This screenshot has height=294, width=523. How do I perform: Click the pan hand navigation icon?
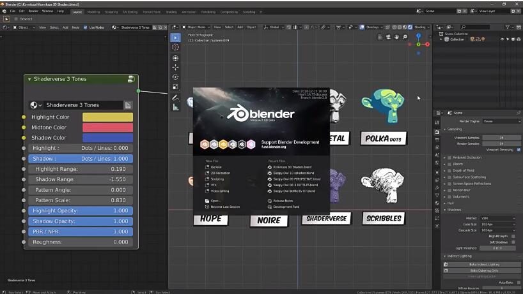[x=396, y=37]
